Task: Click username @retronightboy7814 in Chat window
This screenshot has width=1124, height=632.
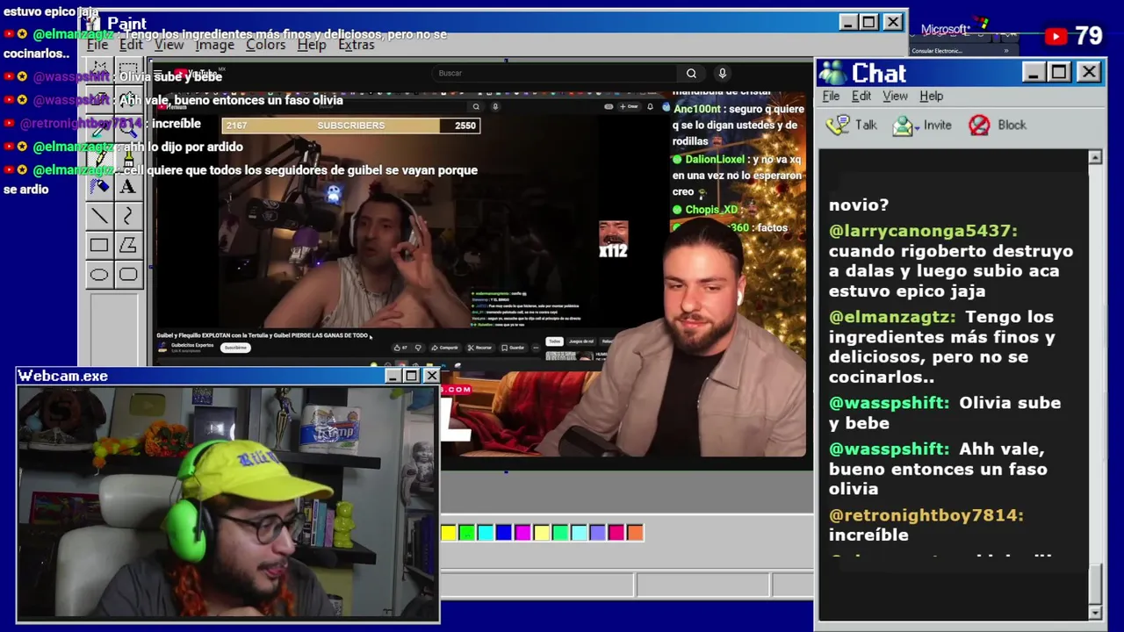Action: [x=926, y=515]
